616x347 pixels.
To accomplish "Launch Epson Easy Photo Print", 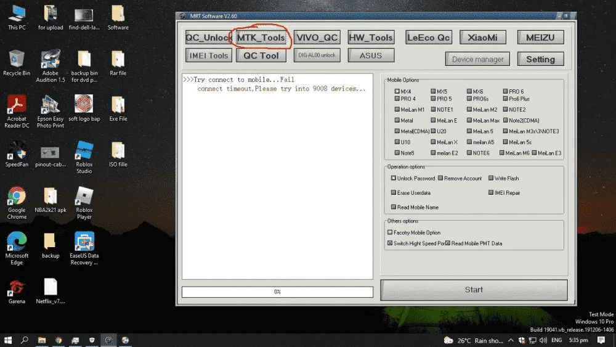I will [x=51, y=112].
